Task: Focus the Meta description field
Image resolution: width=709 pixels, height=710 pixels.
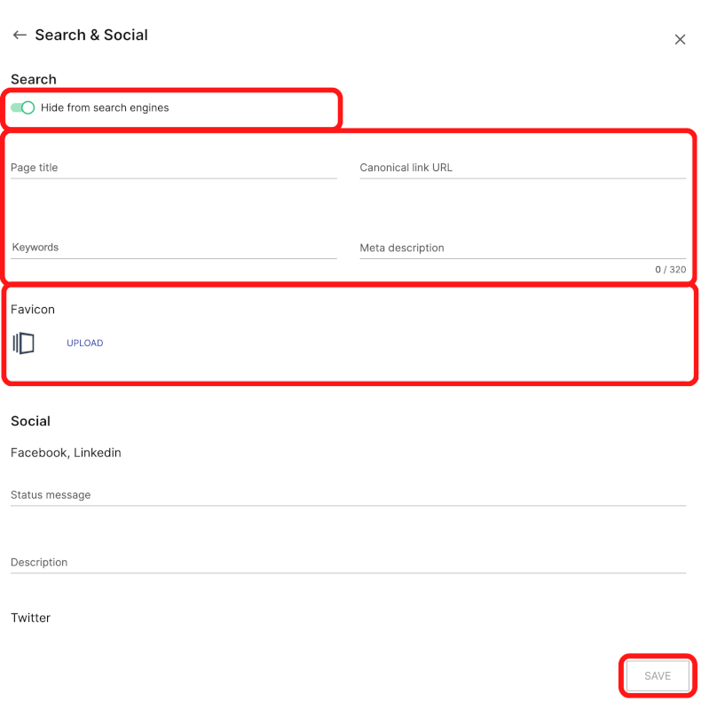Action: coord(523,248)
